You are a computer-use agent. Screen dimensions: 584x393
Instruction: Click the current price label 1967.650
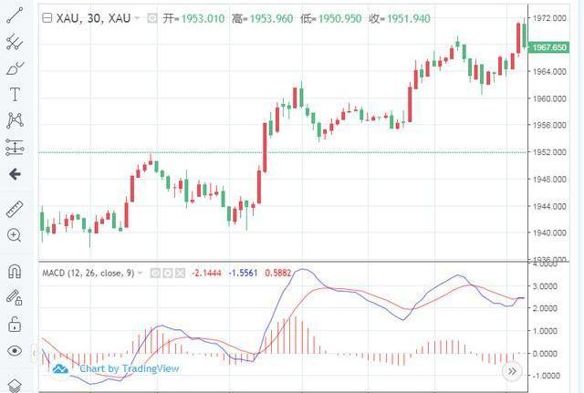point(549,47)
